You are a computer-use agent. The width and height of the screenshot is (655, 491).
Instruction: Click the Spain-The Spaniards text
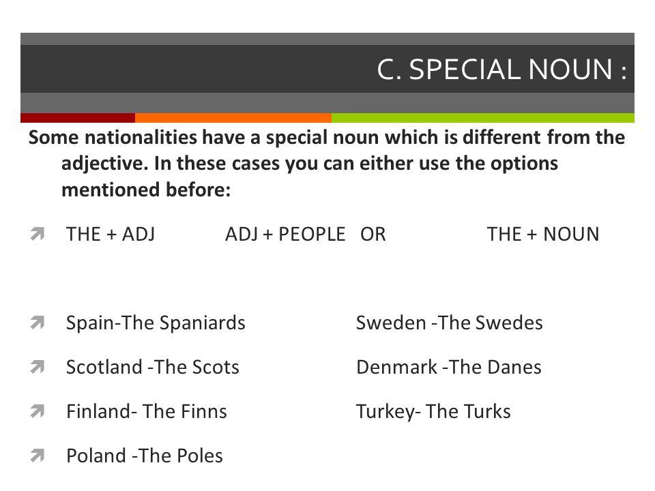[x=156, y=323]
